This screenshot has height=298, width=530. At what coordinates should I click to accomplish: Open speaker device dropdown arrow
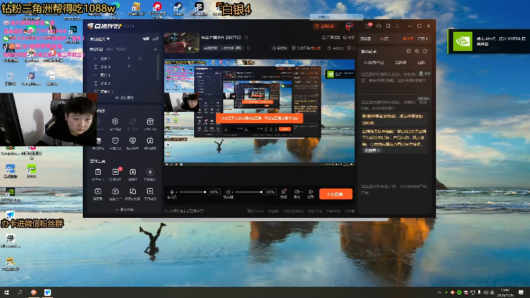(233, 192)
